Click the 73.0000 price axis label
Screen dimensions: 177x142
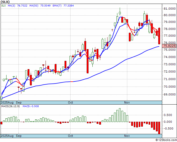click(x=169, y=64)
